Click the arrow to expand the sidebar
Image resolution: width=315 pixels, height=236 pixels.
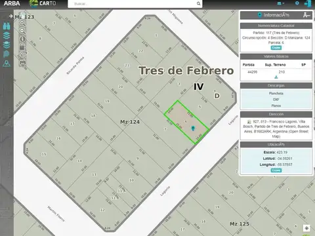(10, 16)
